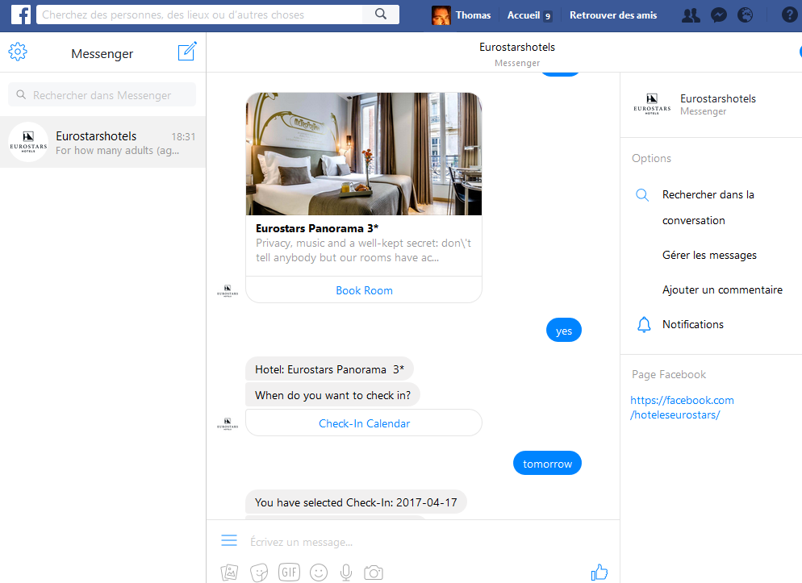Viewport: 802px width, 583px height.
Task: Open the Messenger icon in top bar
Action: click(719, 15)
